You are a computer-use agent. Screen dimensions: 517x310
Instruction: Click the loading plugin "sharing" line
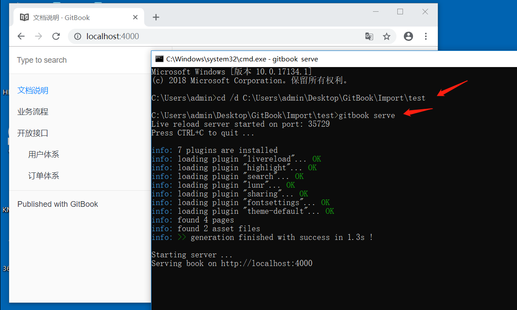[x=230, y=194]
